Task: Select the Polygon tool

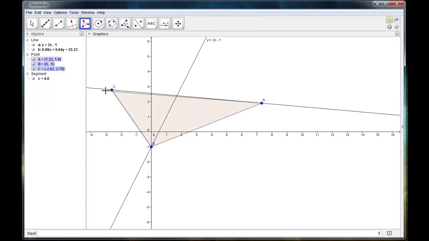Action: coord(85,23)
